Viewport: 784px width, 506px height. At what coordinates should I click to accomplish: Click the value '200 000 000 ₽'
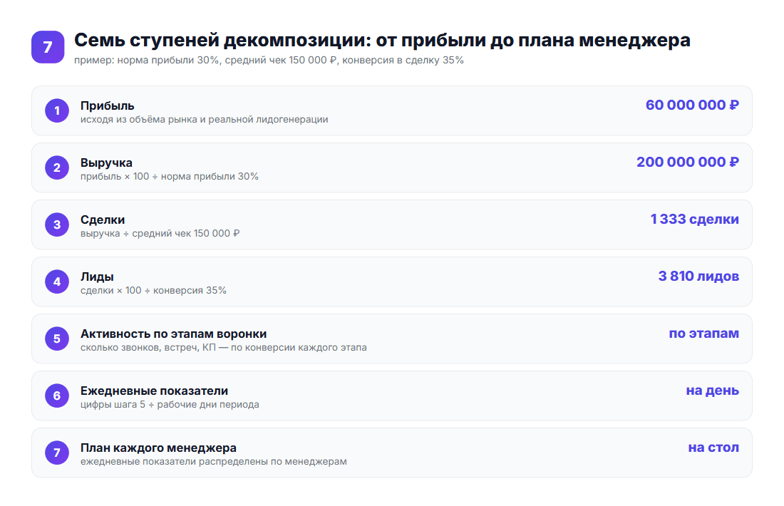[x=688, y=162]
